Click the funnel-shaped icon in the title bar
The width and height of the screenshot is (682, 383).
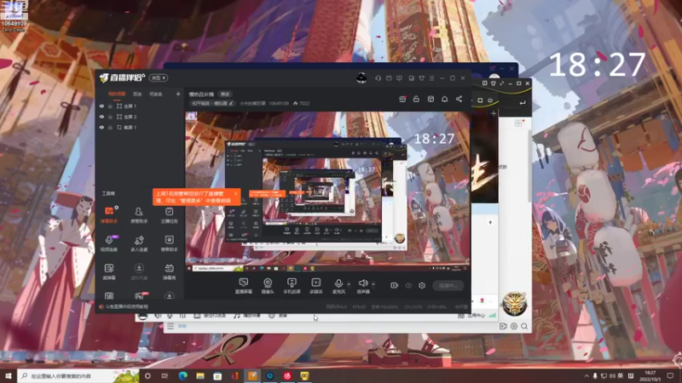tap(421, 78)
